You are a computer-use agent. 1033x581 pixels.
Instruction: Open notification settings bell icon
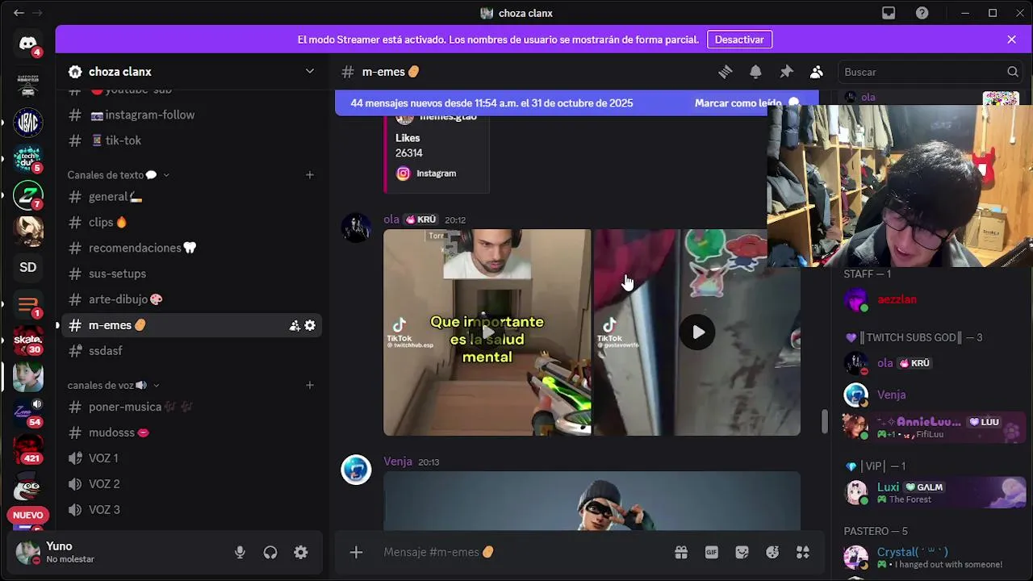tap(755, 72)
